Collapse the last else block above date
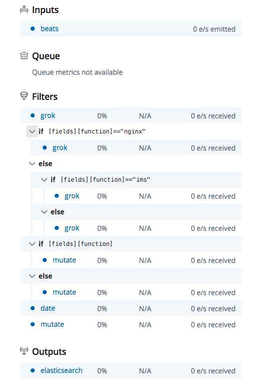253x385 pixels. (32, 276)
